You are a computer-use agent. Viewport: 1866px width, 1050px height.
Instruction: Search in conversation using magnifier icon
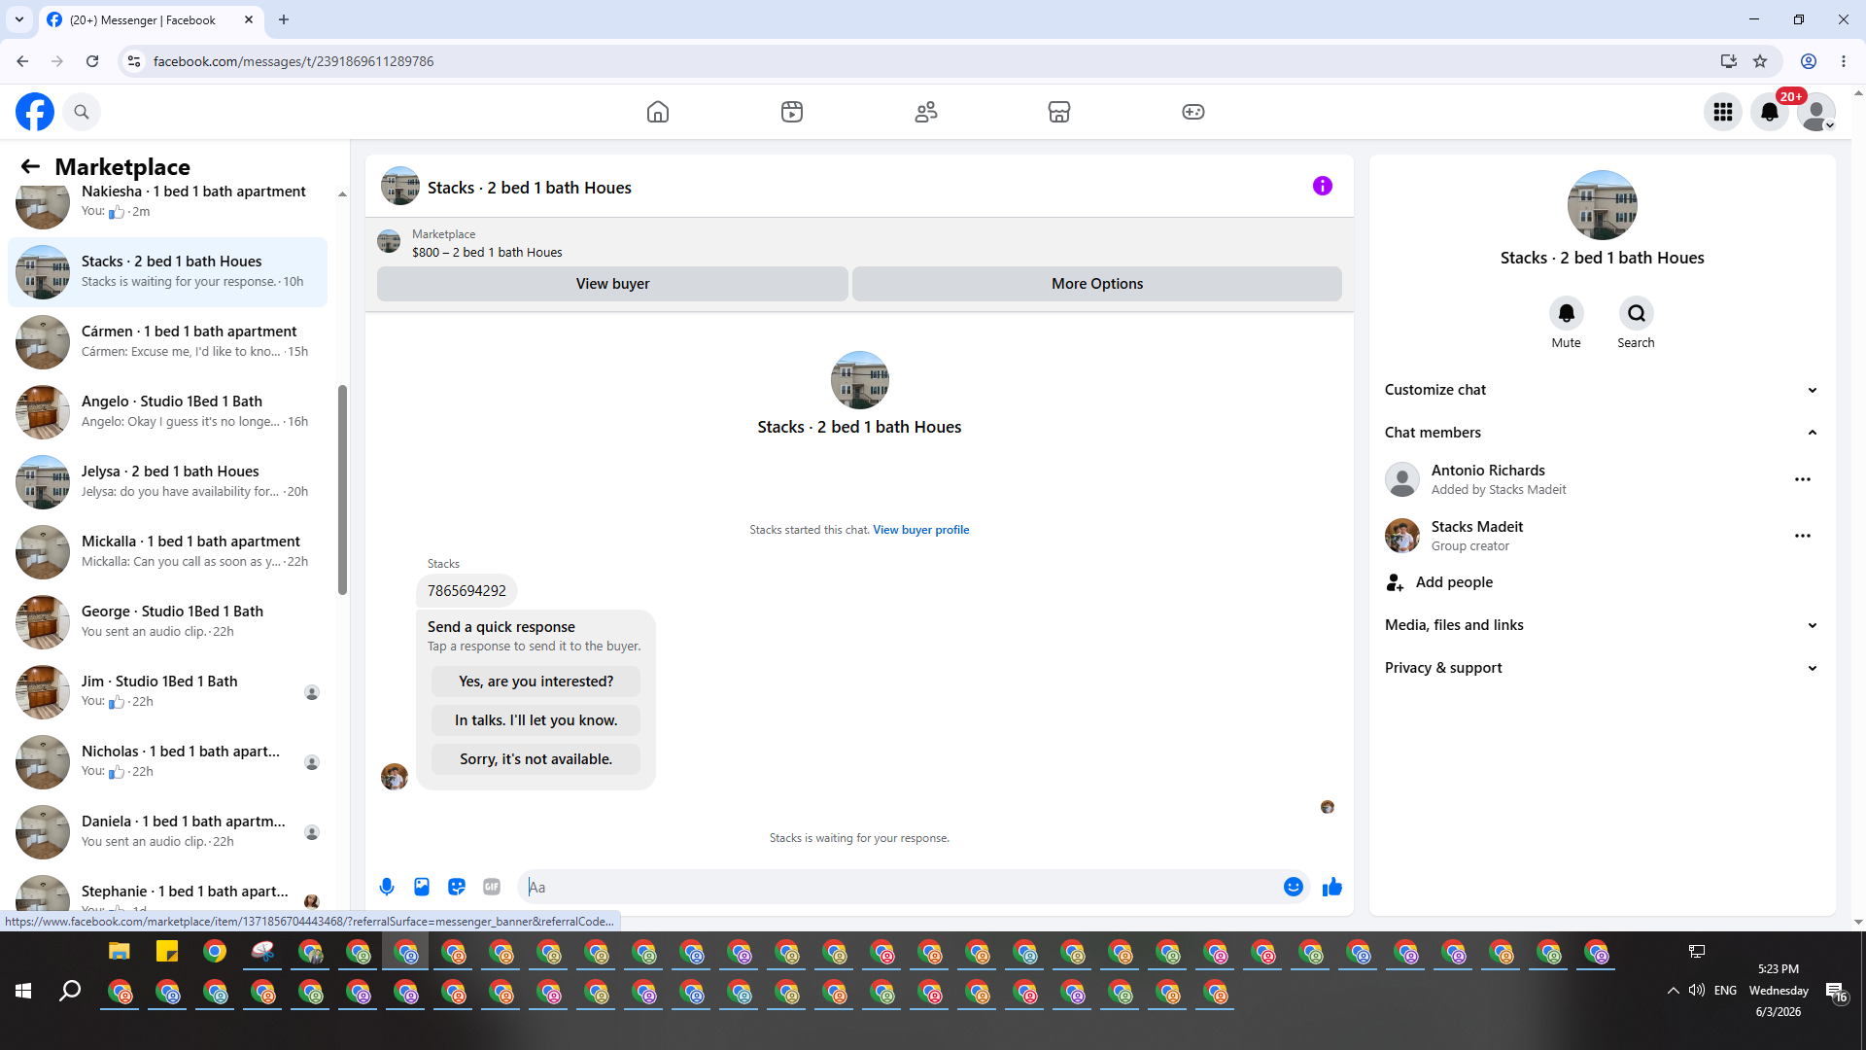[1637, 313]
